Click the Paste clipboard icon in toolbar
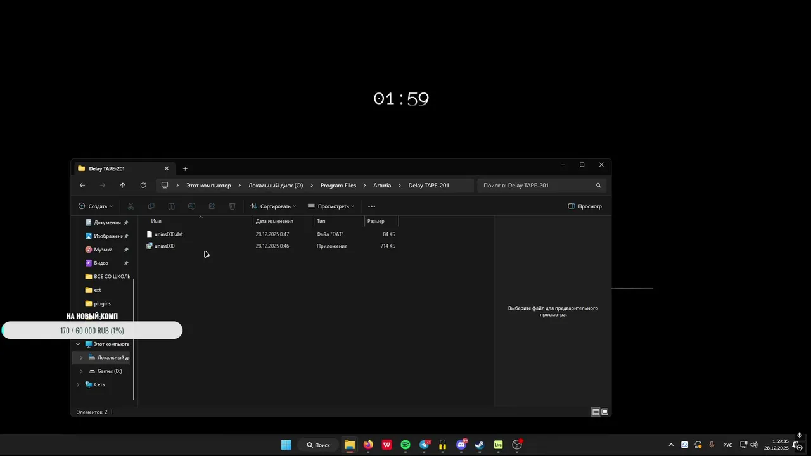Screen dimensions: 811x456 pyautogui.click(x=171, y=206)
